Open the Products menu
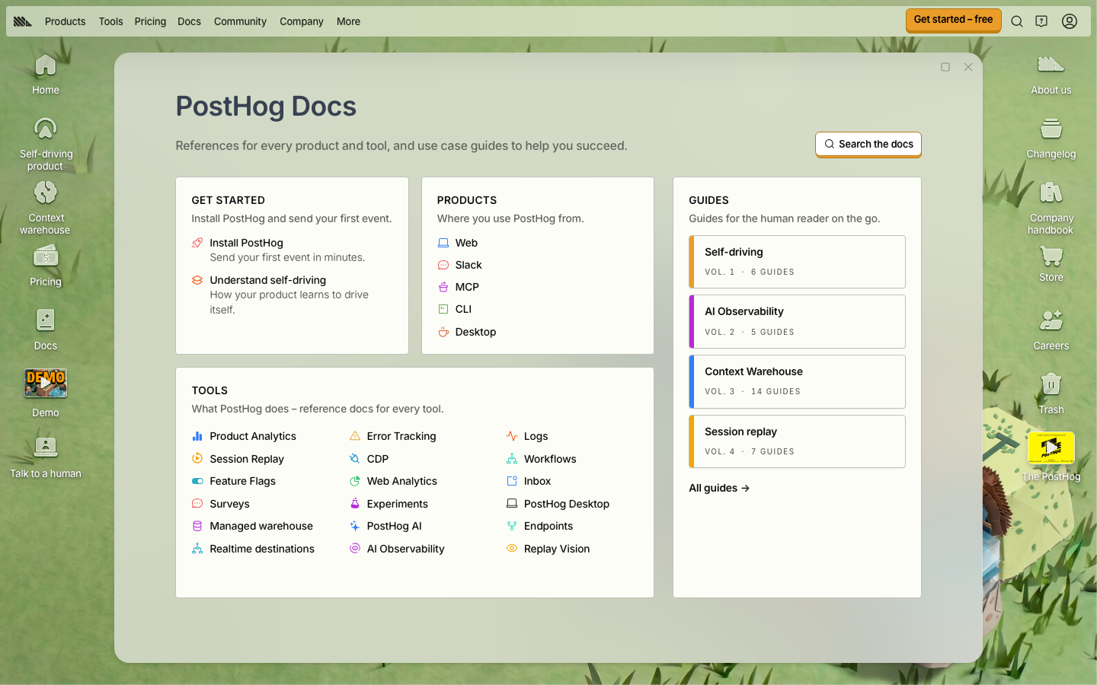This screenshot has width=1097, height=685. point(65,21)
